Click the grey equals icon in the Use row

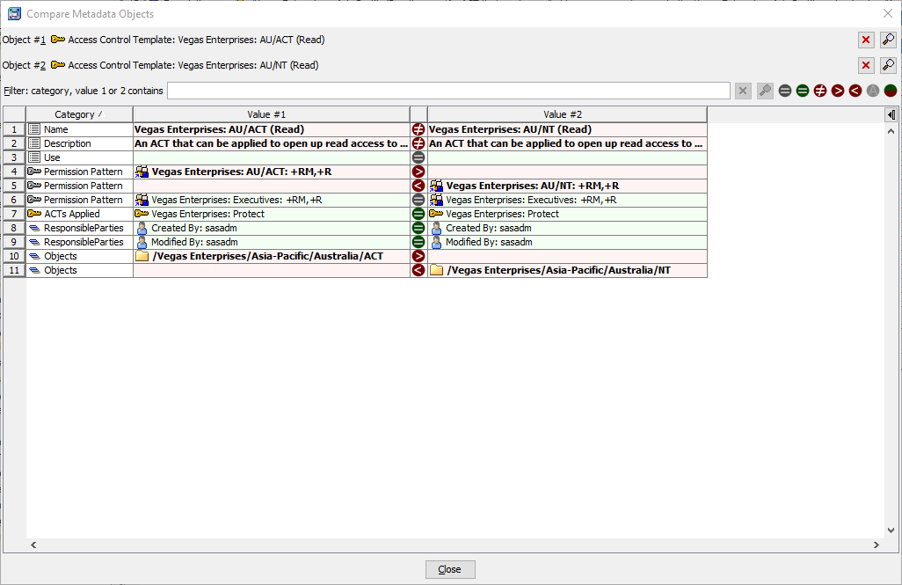tap(418, 157)
